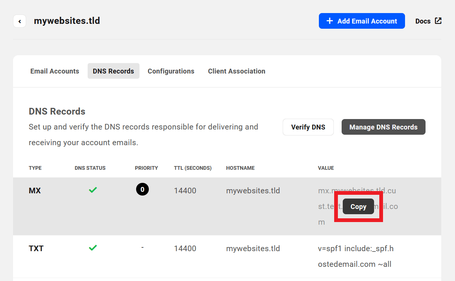Open the Configurations tab
This screenshot has height=281, width=455.
pos(171,71)
